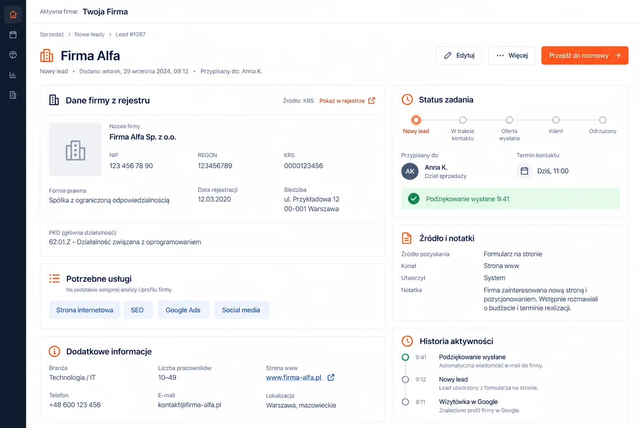
Task: Open the bar chart reports icon in sidebar
Action: (x=13, y=75)
